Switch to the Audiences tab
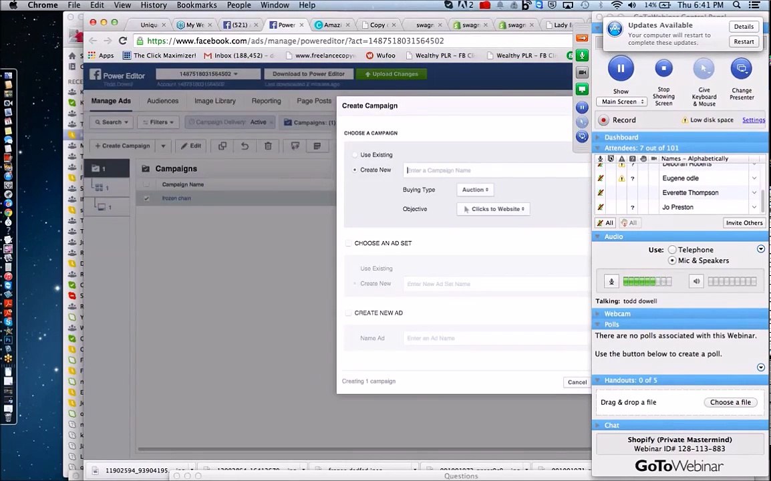Image resolution: width=771 pixels, height=481 pixels. 163,101
